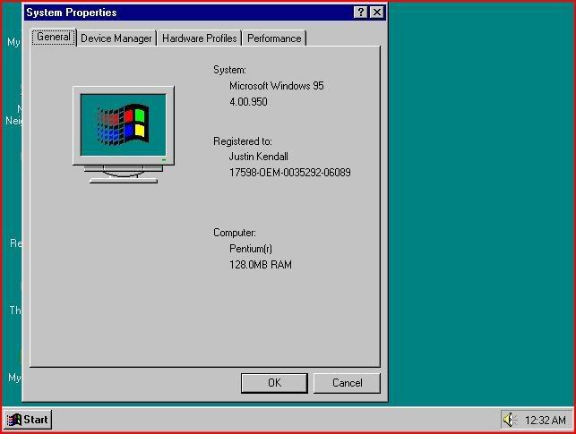Viewport: 576px width, 434px height.
Task: Click the Cancel button
Action: [347, 383]
